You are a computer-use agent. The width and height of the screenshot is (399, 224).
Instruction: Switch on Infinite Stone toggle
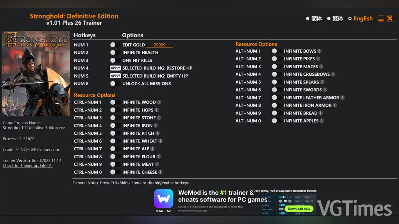(x=115, y=118)
